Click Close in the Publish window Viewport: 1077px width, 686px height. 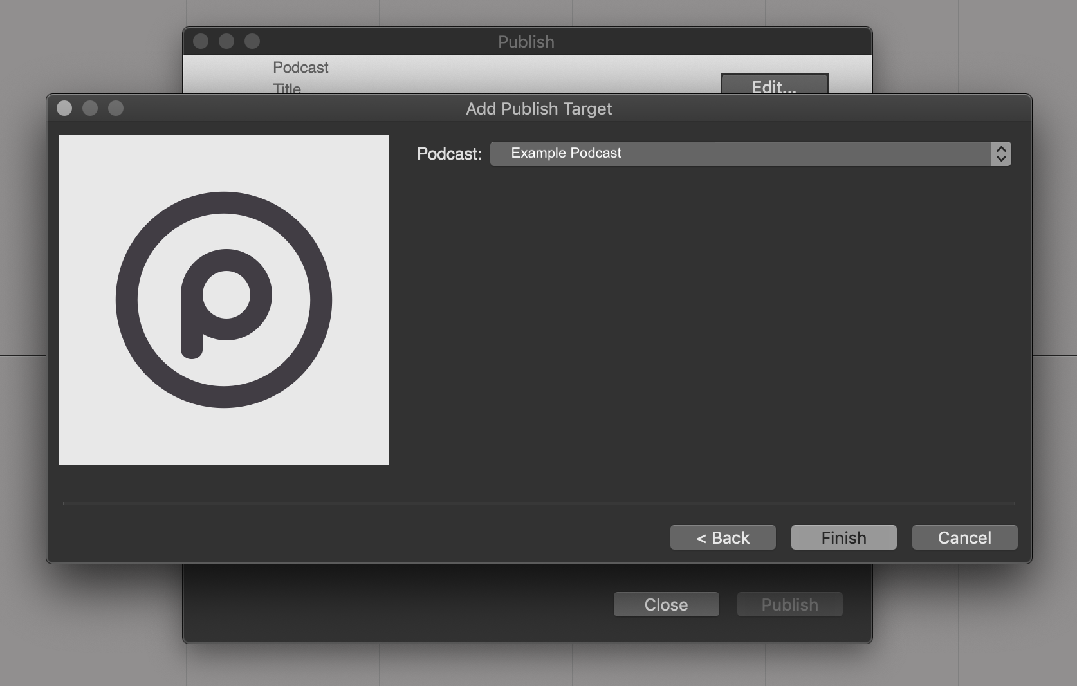[x=666, y=604]
